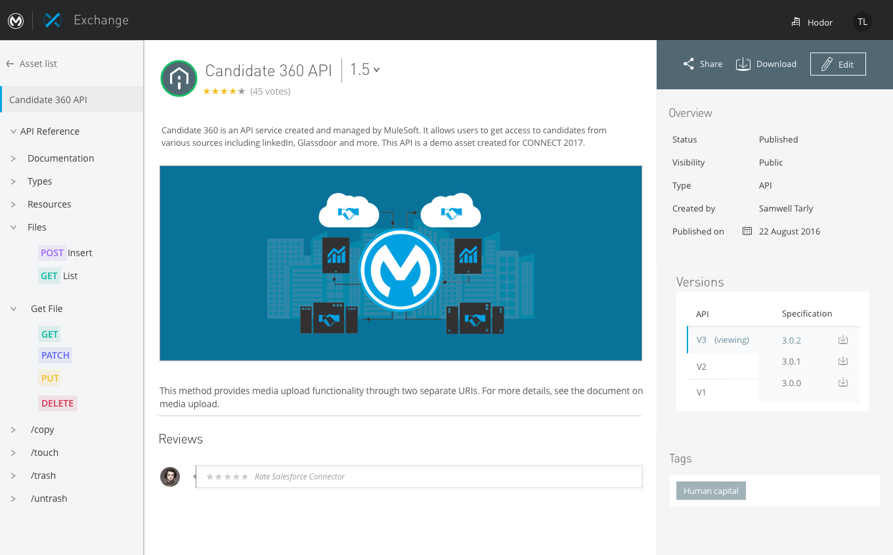This screenshot has height=555, width=893.
Task: Click the back arrow beside Asset list
Action: (x=10, y=64)
